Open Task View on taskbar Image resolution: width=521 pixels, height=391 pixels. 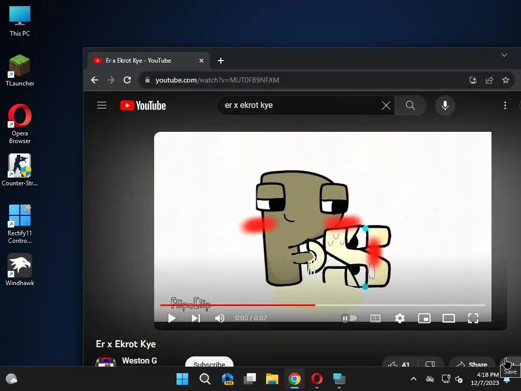point(249,379)
